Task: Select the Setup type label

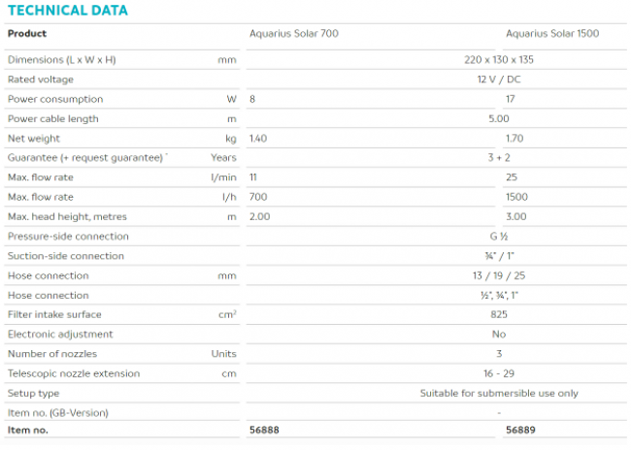Action: (x=33, y=394)
